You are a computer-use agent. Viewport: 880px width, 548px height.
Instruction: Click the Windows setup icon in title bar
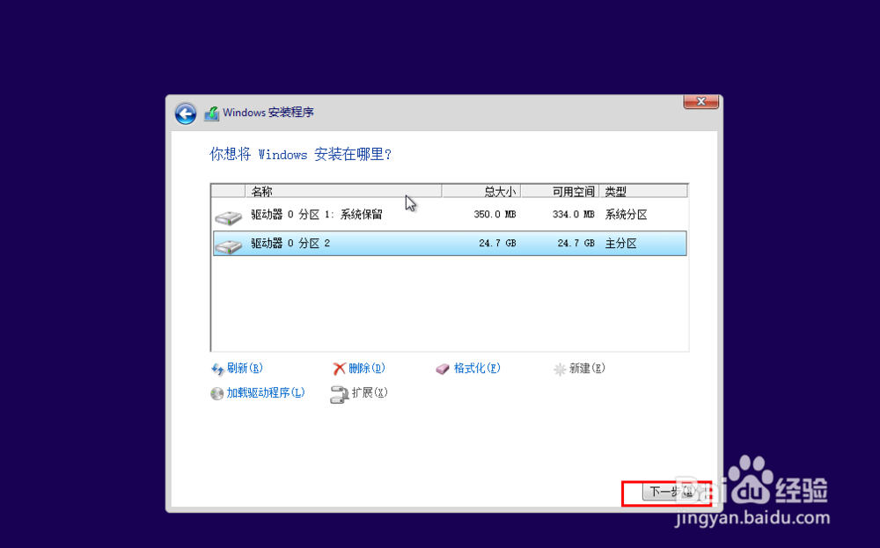click(211, 113)
